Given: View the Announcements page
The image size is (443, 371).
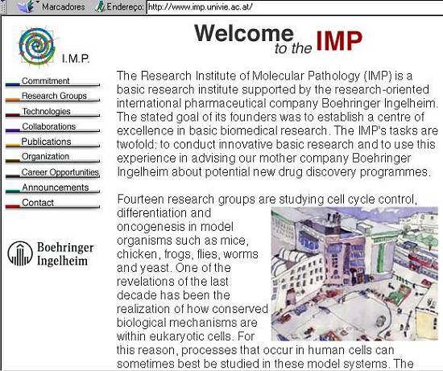Looking at the screenshot, I should pos(55,188).
